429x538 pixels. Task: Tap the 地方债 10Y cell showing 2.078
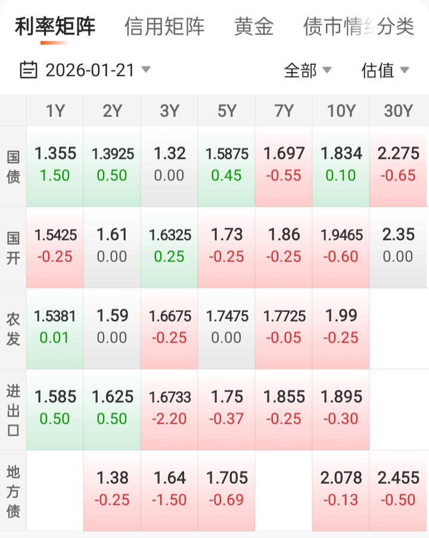(341, 490)
